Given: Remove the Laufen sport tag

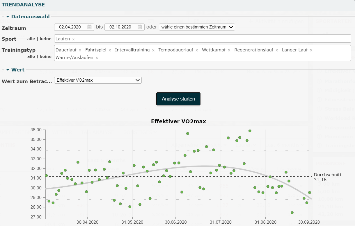Looking at the screenshot, I should click(73, 39).
